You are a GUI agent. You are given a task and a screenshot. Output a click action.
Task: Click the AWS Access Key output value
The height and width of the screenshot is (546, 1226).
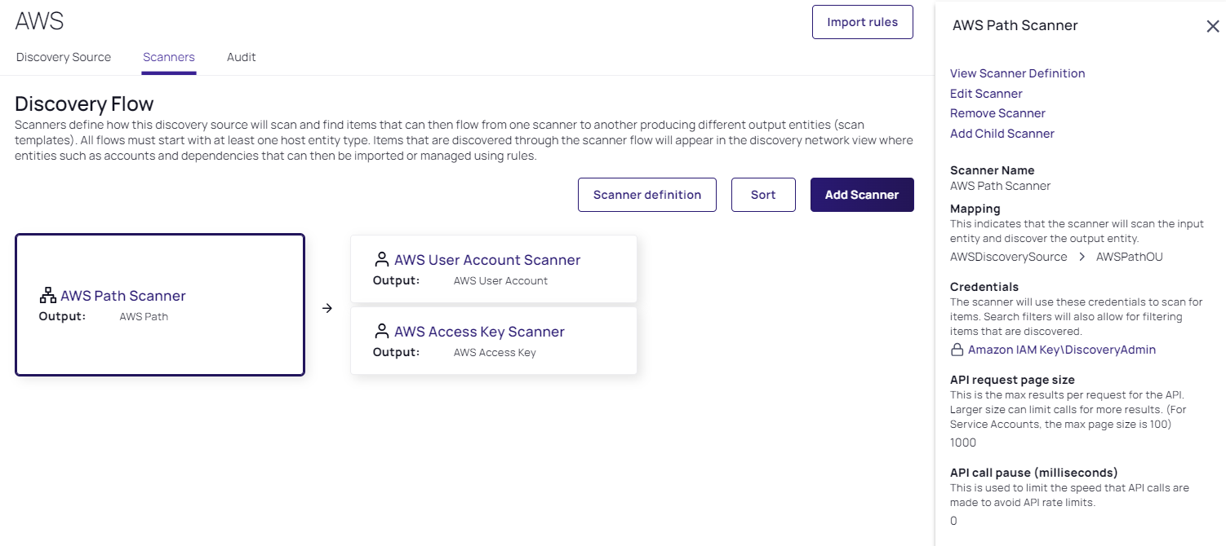pos(495,352)
